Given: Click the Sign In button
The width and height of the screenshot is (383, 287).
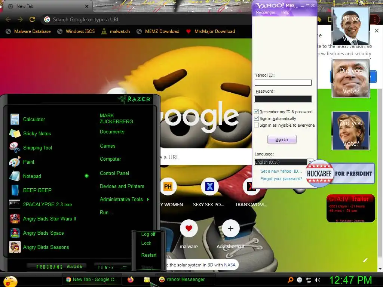Looking at the screenshot, I should [x=282, y=139].
